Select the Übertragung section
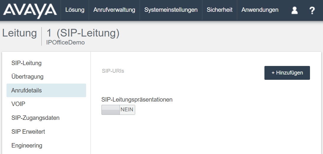323x154 pixels. (28, 77)
